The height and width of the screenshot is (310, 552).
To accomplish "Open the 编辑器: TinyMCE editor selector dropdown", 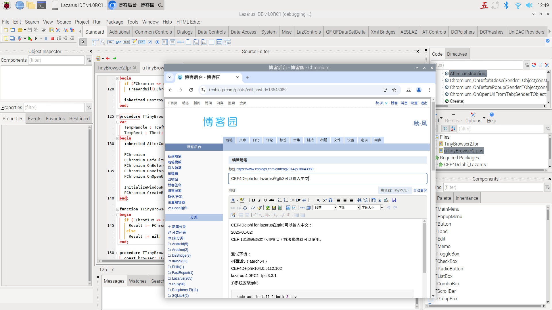I will click(x=395, y=190).
